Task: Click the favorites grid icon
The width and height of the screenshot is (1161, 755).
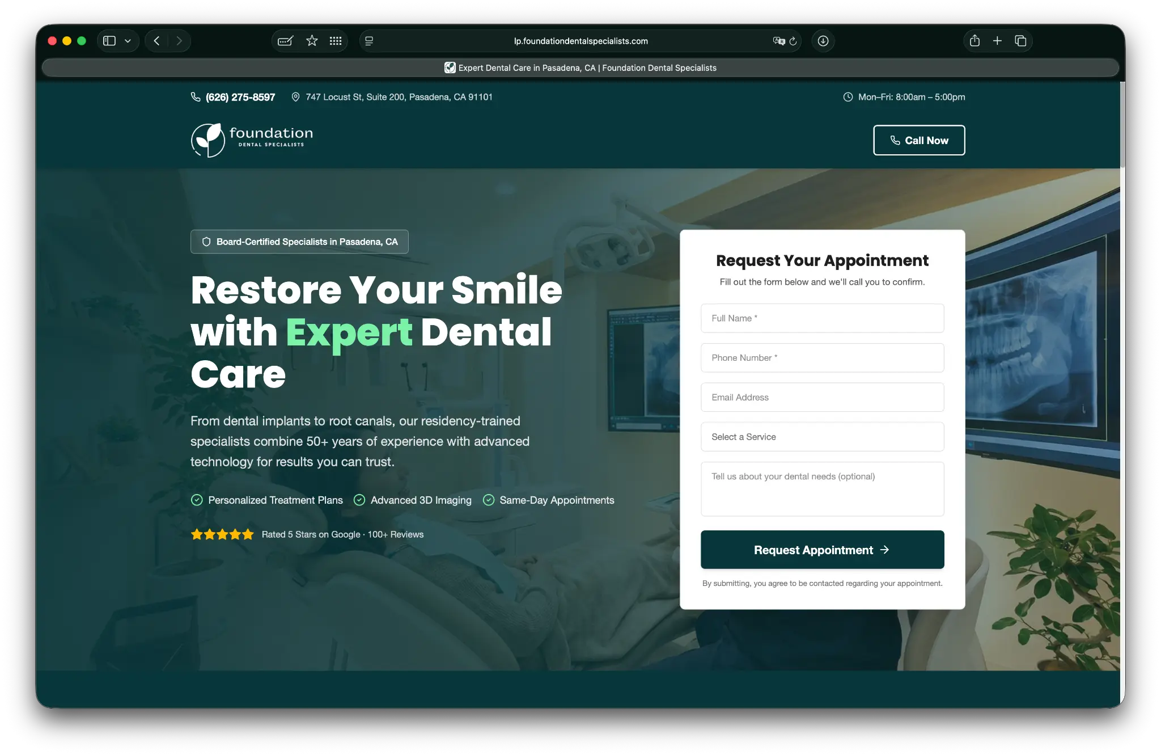Action: pyautogui.click(x=336, y=40)
